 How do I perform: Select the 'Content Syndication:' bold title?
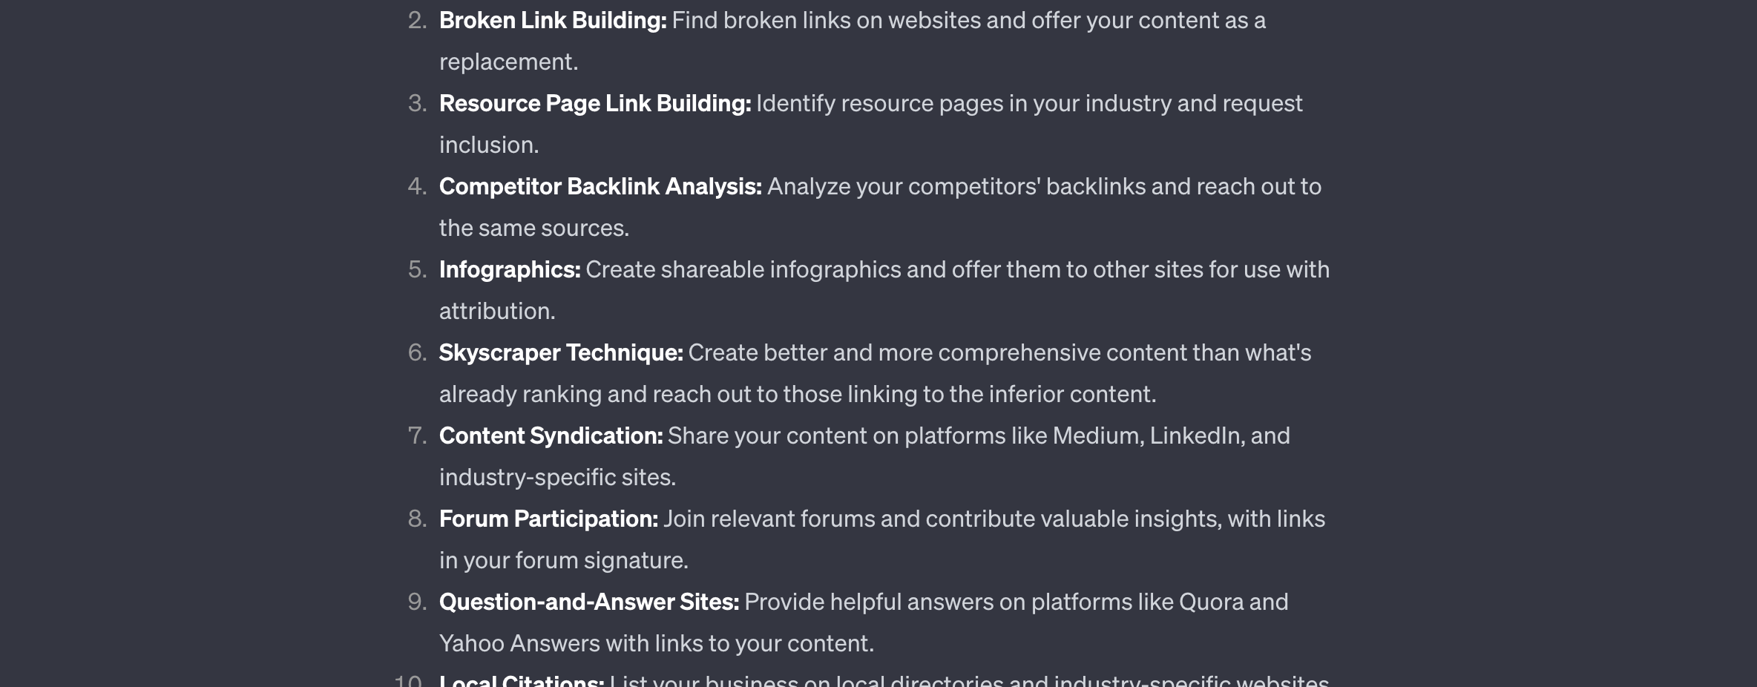[551, 435]
